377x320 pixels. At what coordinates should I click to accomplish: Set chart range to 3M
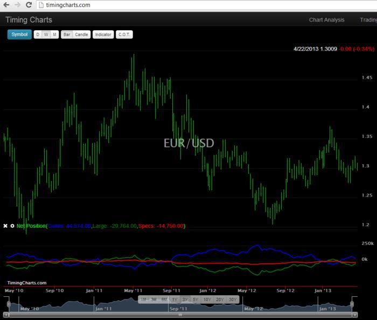point(153,300)
